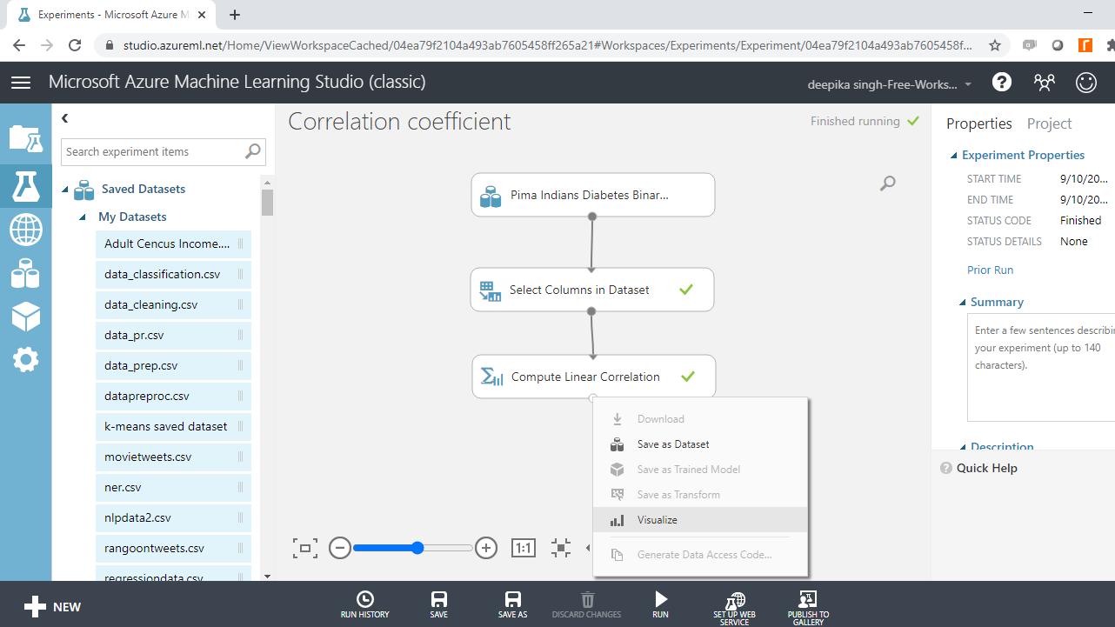Select Visualize from context menu

click(701, 520)
